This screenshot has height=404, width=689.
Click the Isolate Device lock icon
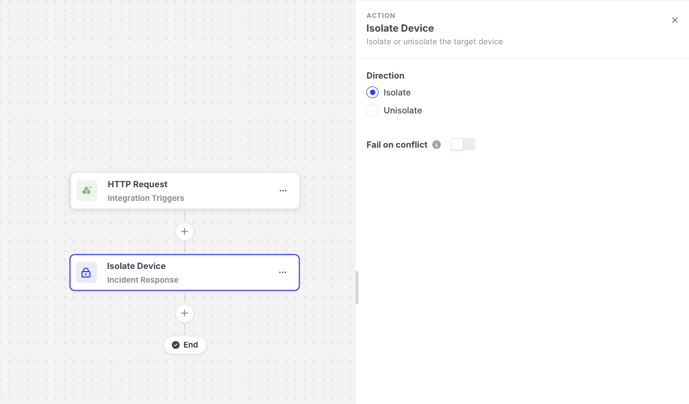[86, 273]
